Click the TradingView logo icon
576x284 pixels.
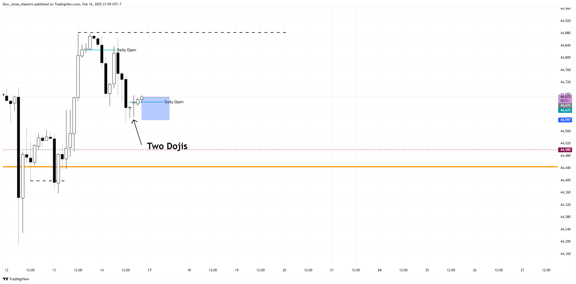[5, 279]
